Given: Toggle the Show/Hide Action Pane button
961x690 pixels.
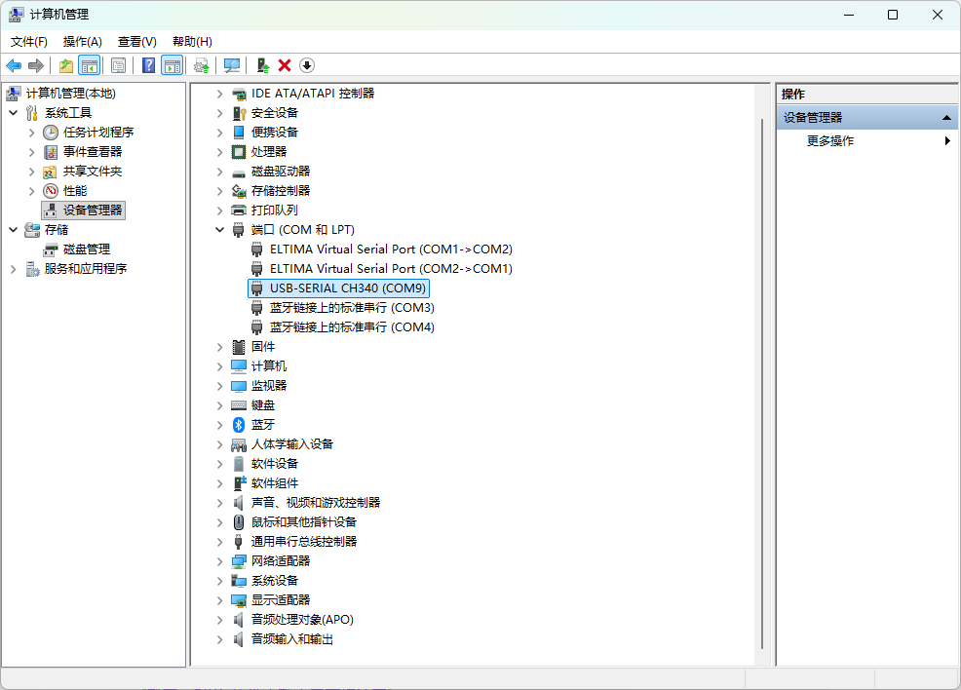Looking at the screenshot, I should pyautogui.click(x=173, y=65).
